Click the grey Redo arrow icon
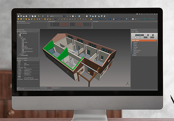 click(x=43, y=16)
